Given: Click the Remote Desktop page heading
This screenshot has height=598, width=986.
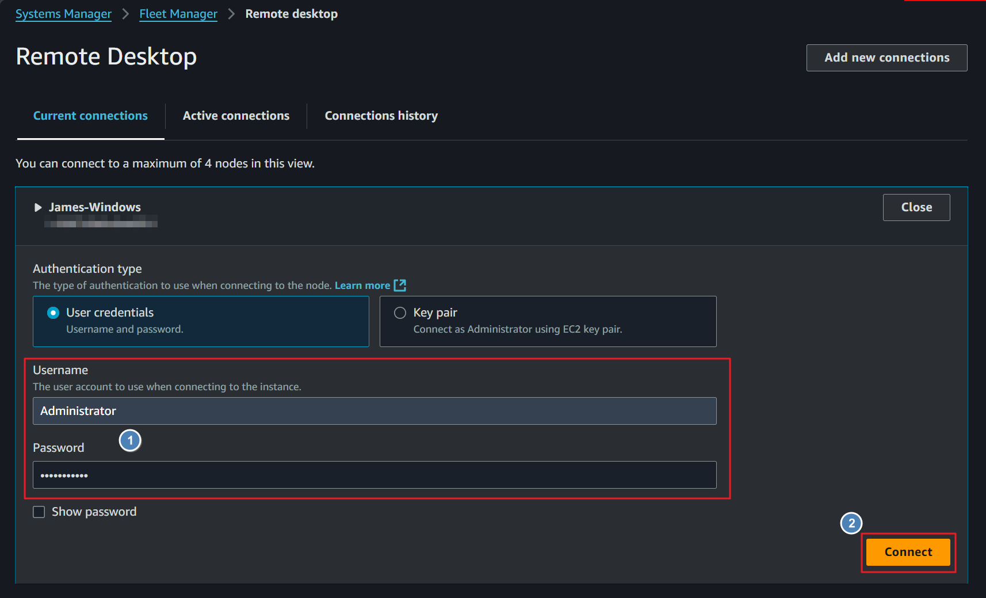Looking at the screenshot, I should (106, 56).
